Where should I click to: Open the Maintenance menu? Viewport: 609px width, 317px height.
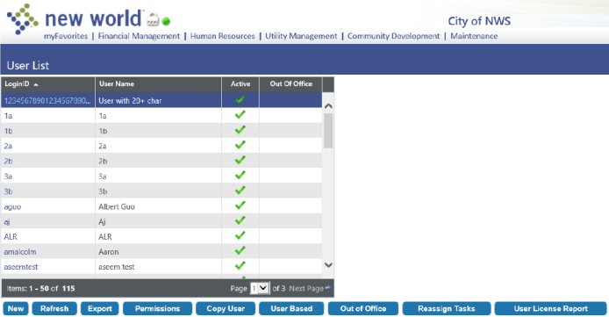[474, 36]
